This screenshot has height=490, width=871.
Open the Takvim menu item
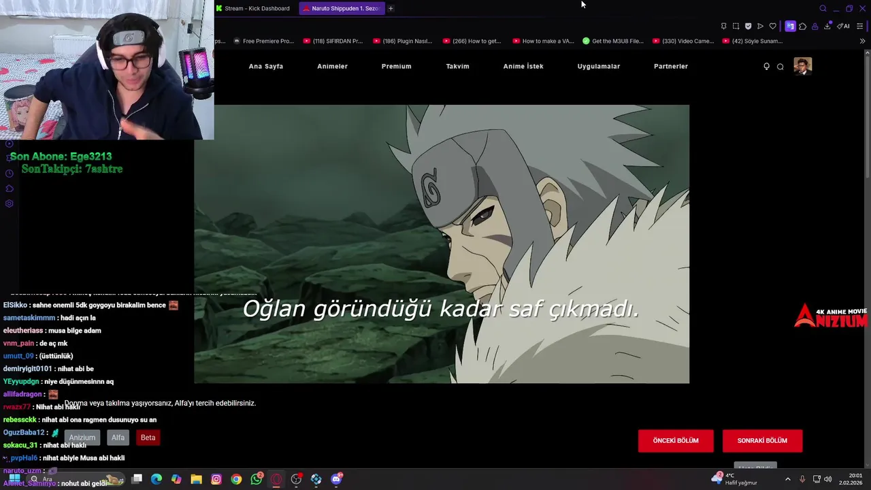457,66
